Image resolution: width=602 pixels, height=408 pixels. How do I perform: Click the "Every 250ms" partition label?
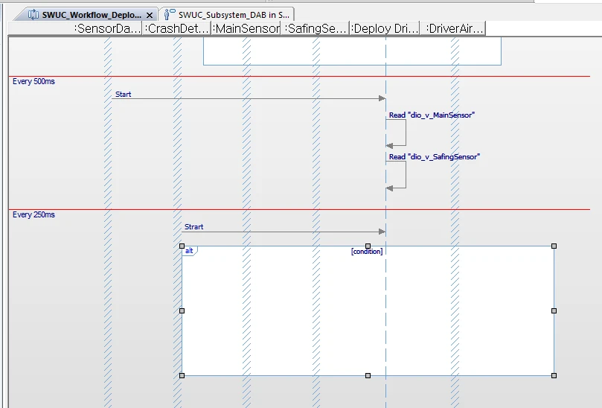coord(33,214)
